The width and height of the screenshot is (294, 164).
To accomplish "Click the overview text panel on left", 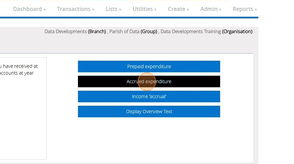I will (x=23, y=108).
